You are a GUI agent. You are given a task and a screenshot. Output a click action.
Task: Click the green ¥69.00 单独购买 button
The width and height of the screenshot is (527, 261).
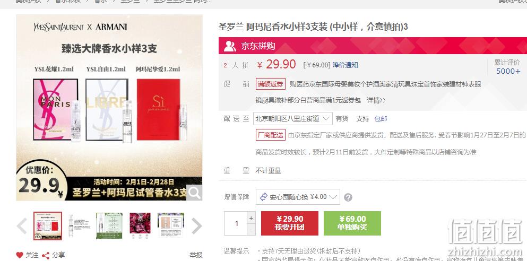click(x=352, y=223)
